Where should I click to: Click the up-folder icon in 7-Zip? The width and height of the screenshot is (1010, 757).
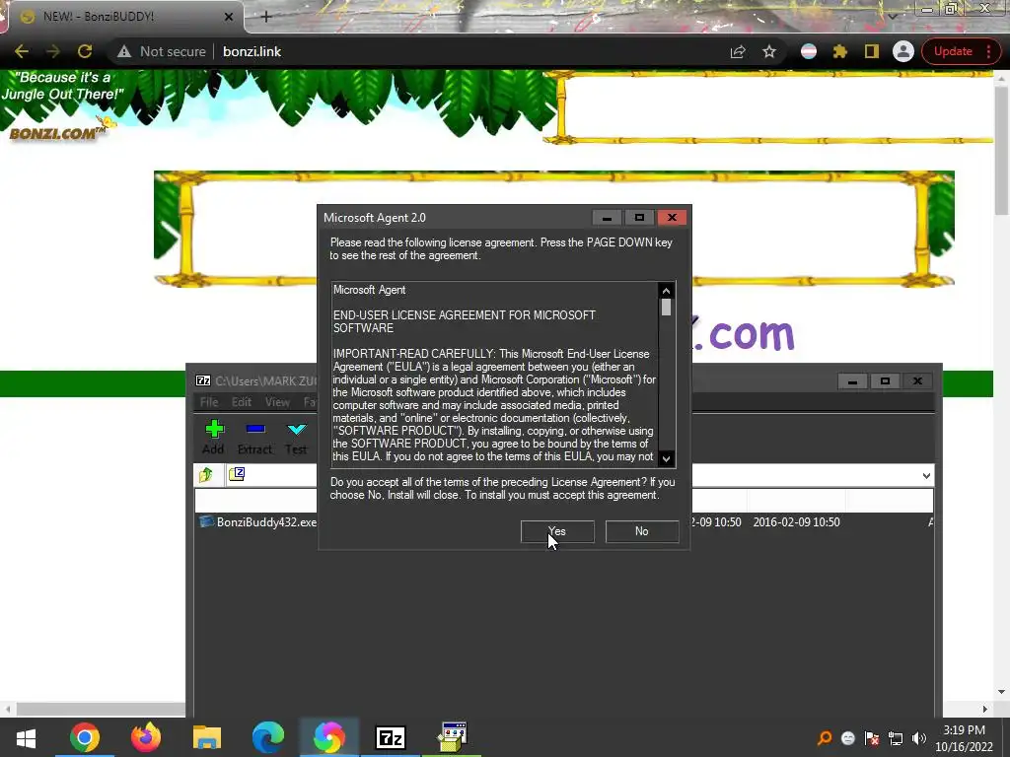(x=207, y=475)
